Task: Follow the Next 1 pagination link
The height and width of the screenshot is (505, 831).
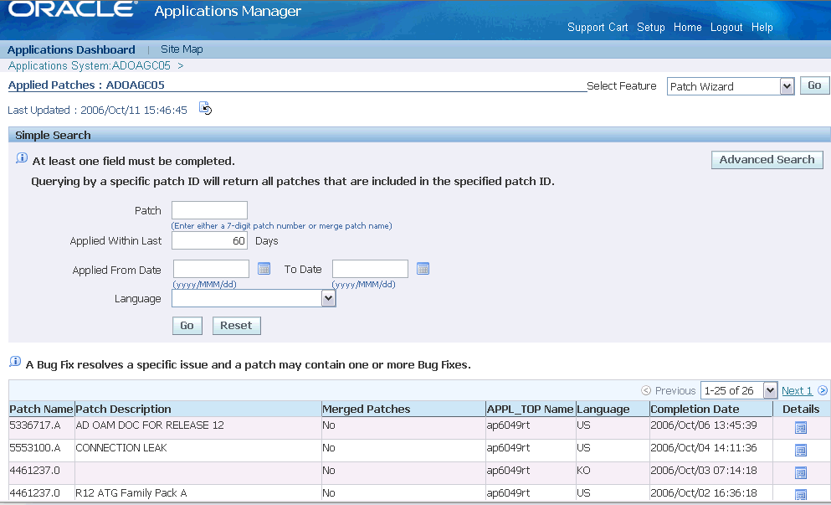Action: click(797, 391)
